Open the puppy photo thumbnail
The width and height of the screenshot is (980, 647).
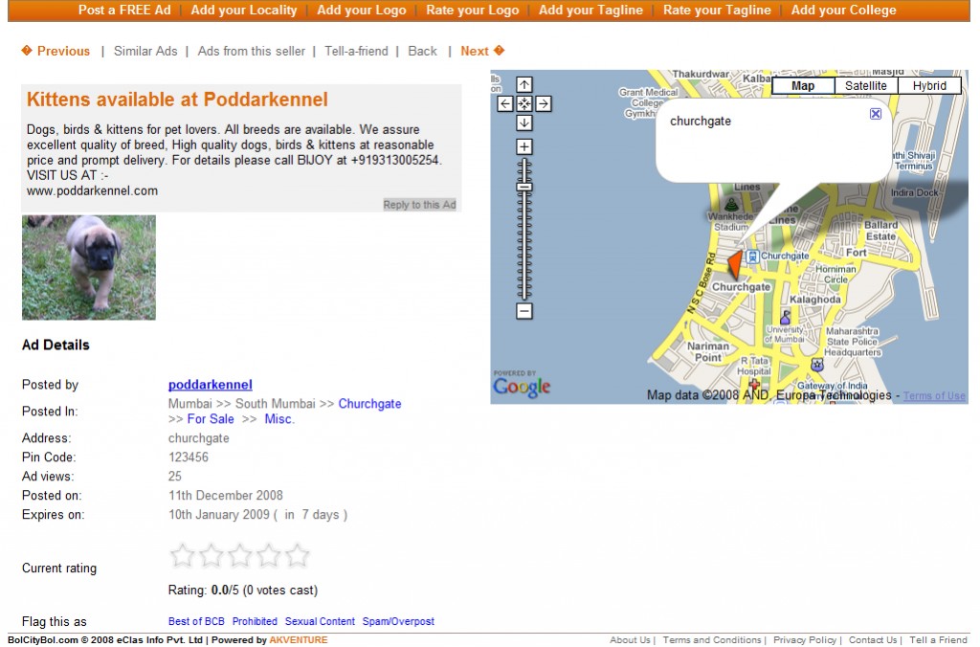pyautogui.click(x=88, y=267)
